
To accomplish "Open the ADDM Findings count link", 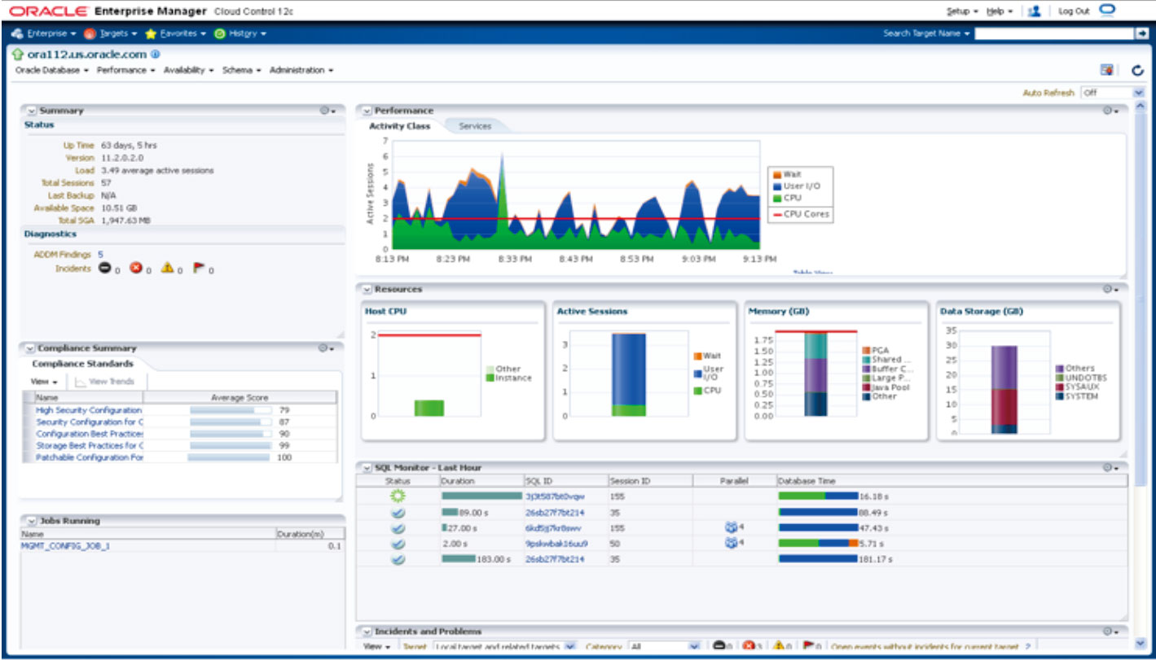I will pos(100,255).
